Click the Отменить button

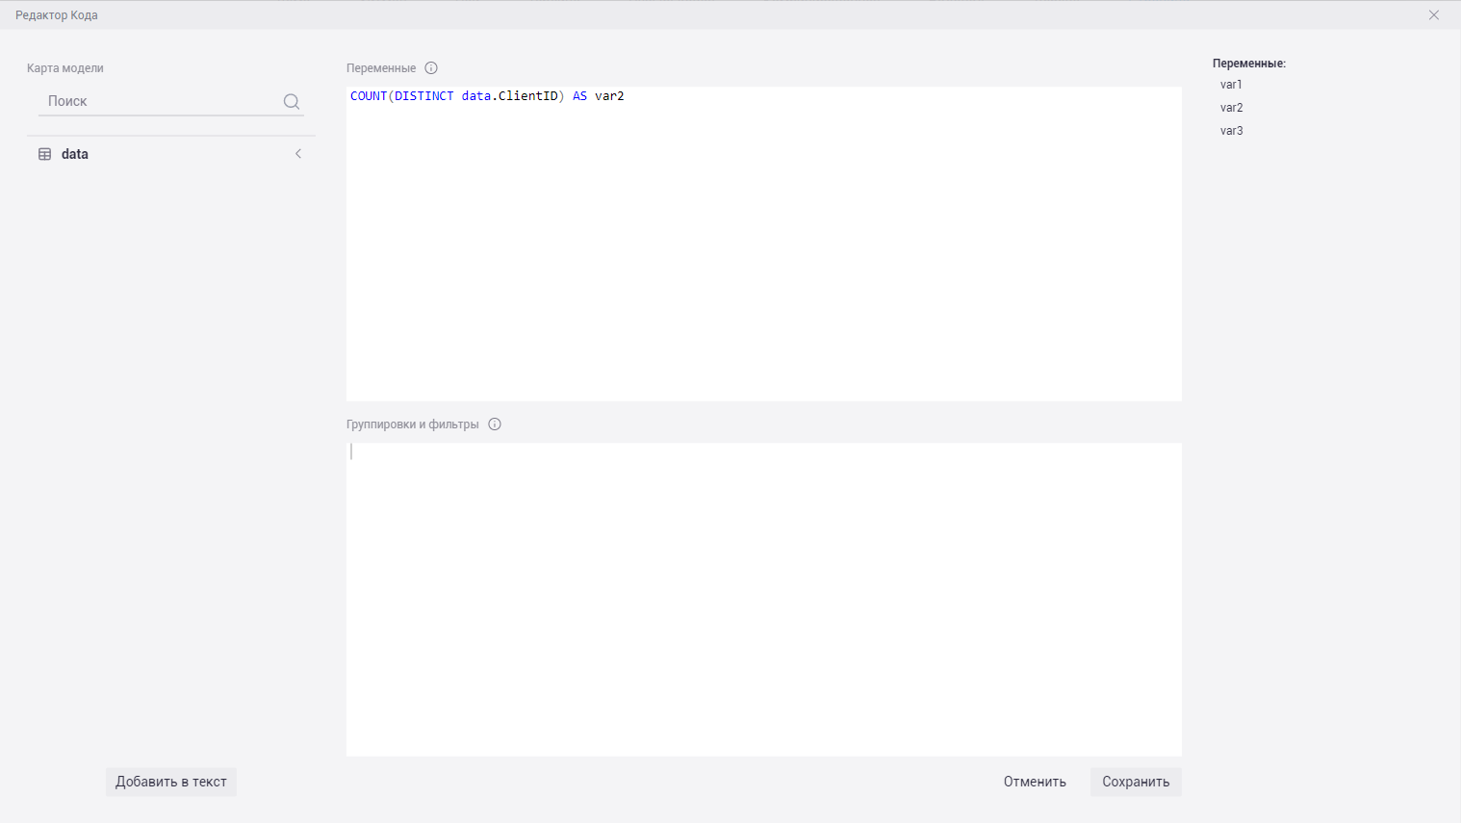(x=1035, y=782)
